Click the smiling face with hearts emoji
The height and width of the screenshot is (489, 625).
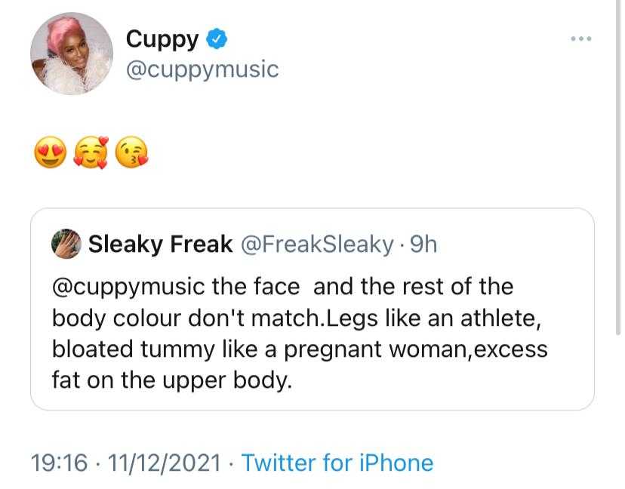[90, 155]
